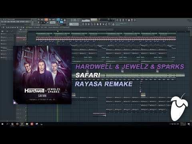Click the record button in transport
This screenshot has width=192, height=144.
pyautogui.click(x=48, y=22)
